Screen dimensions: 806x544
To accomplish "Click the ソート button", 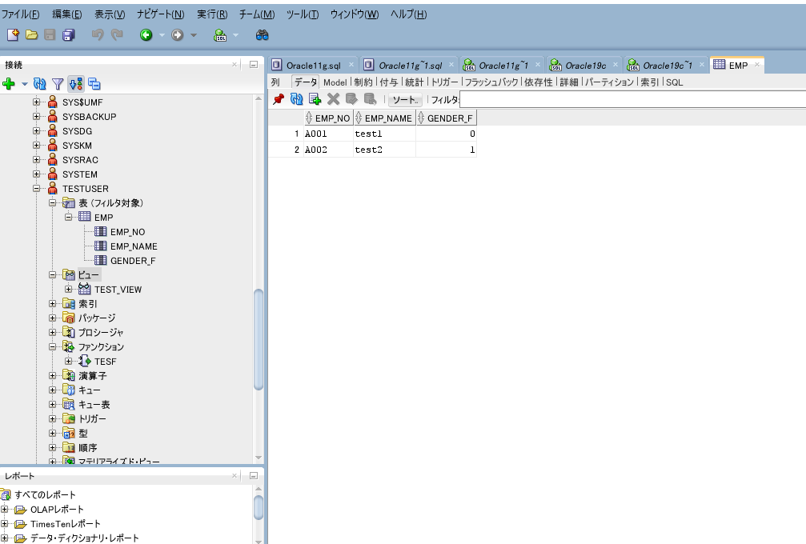I will [x=405, y=100].
